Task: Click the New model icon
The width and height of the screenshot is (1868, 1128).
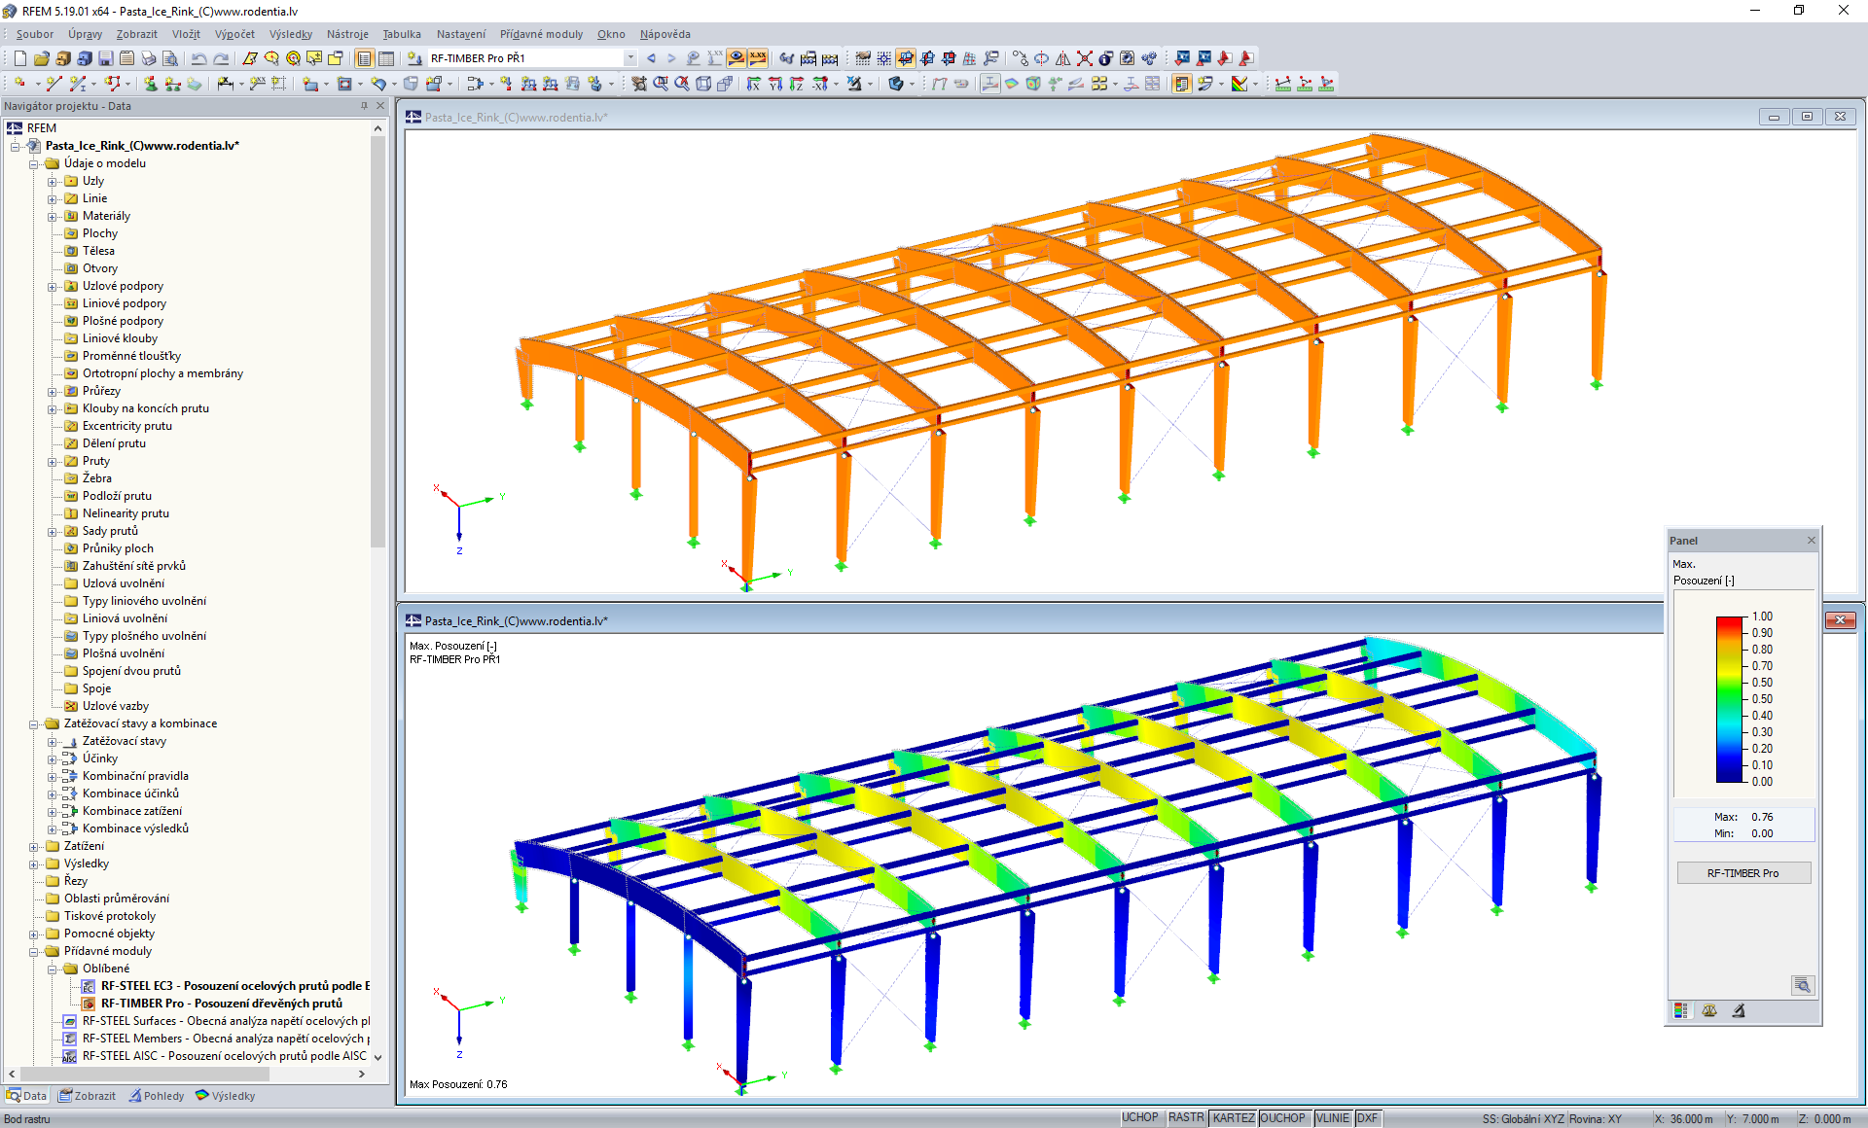Action: [20, 58]
